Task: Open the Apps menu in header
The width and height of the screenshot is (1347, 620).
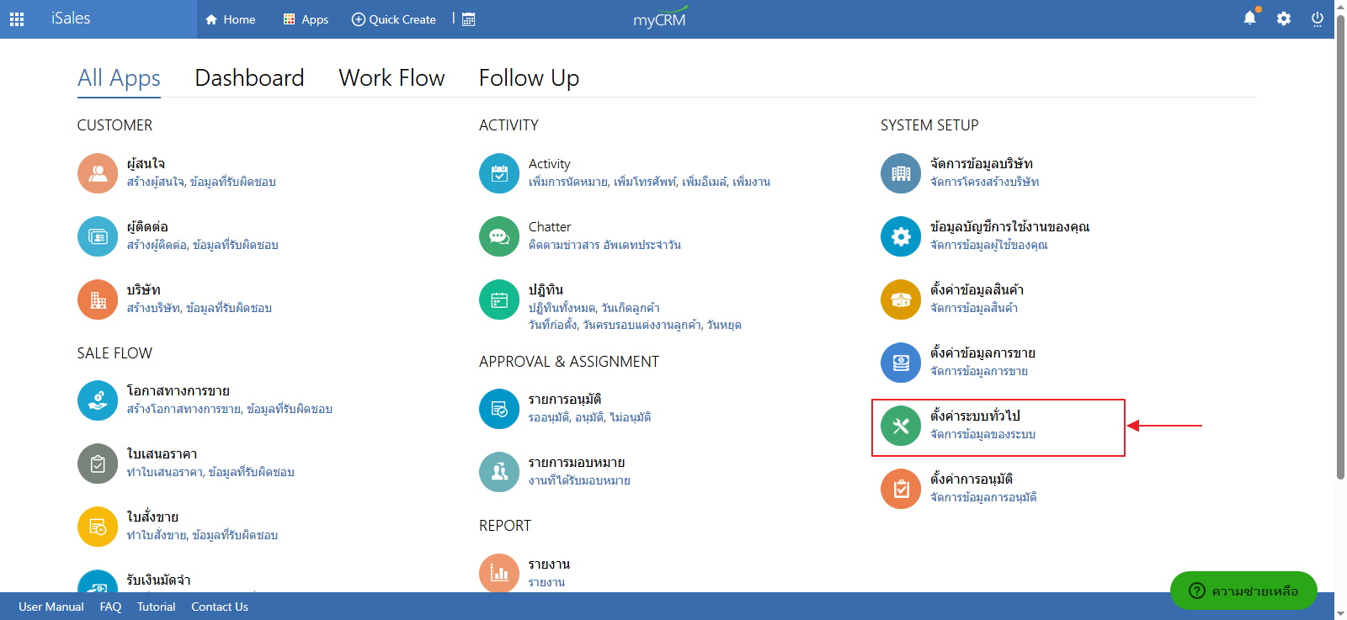Action: click(306, 19)
